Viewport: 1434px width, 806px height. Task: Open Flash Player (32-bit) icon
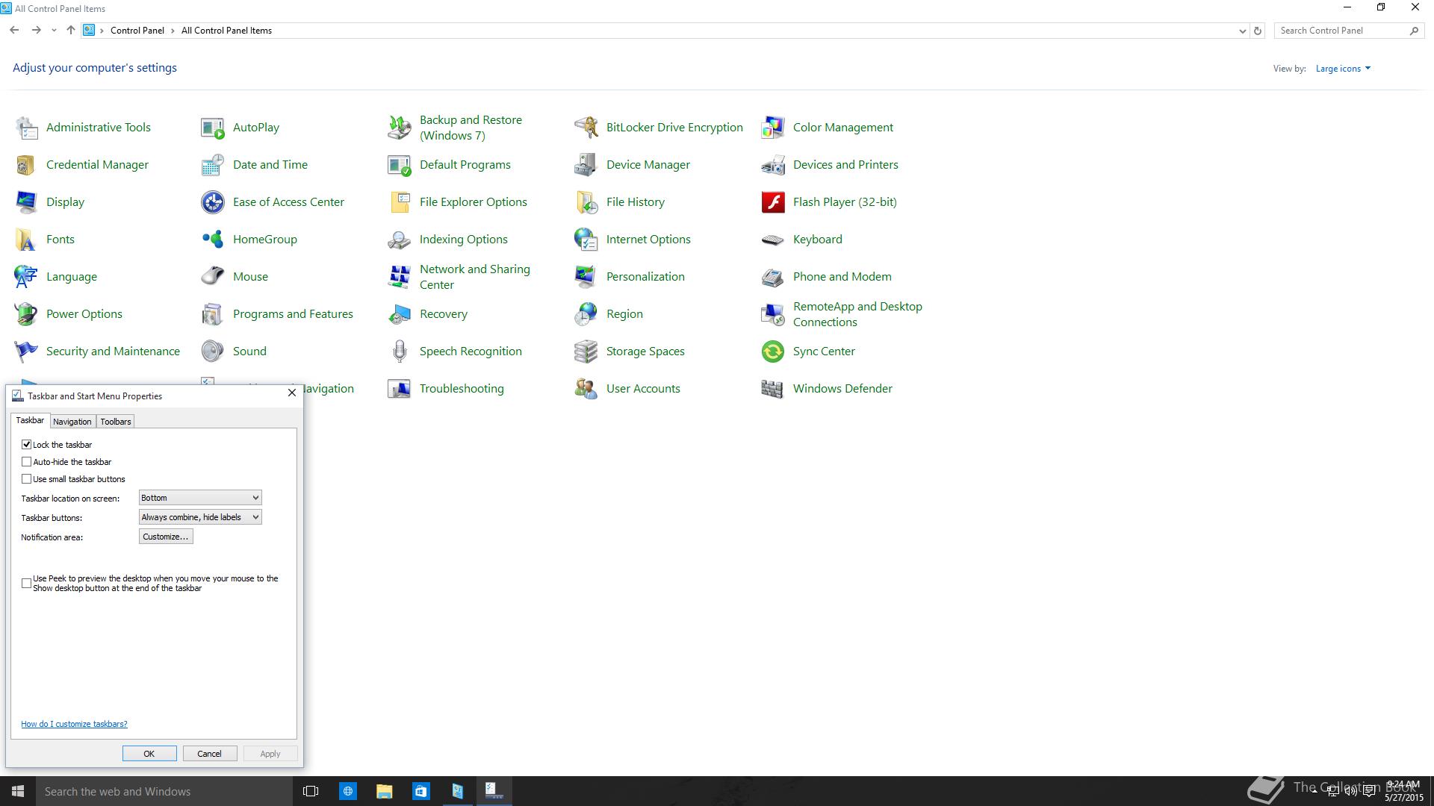tap(773, 202)
